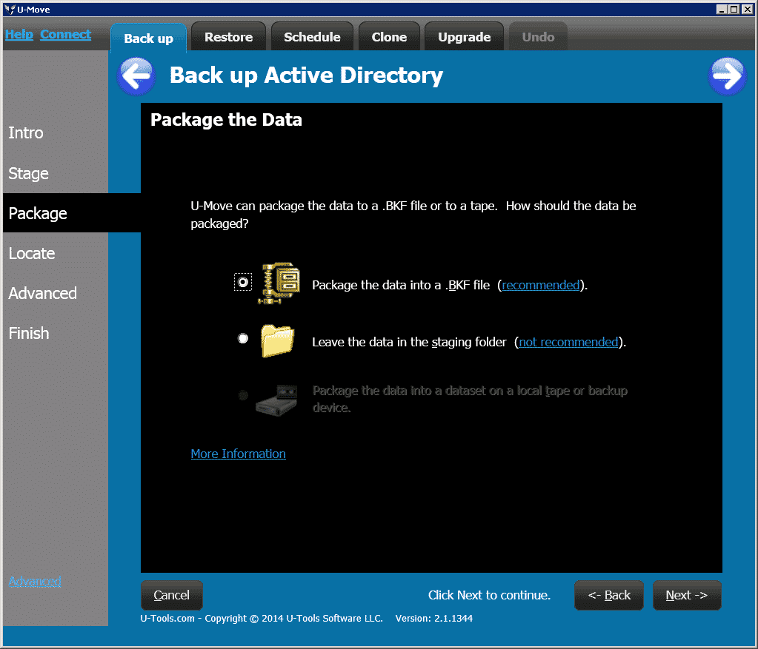758x649 pixels.
Task: Open the Restore tab
Action: coord(229,37)
